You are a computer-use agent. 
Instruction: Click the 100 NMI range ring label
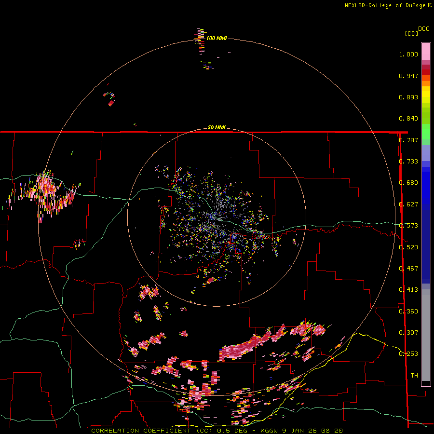coord(217,38)
